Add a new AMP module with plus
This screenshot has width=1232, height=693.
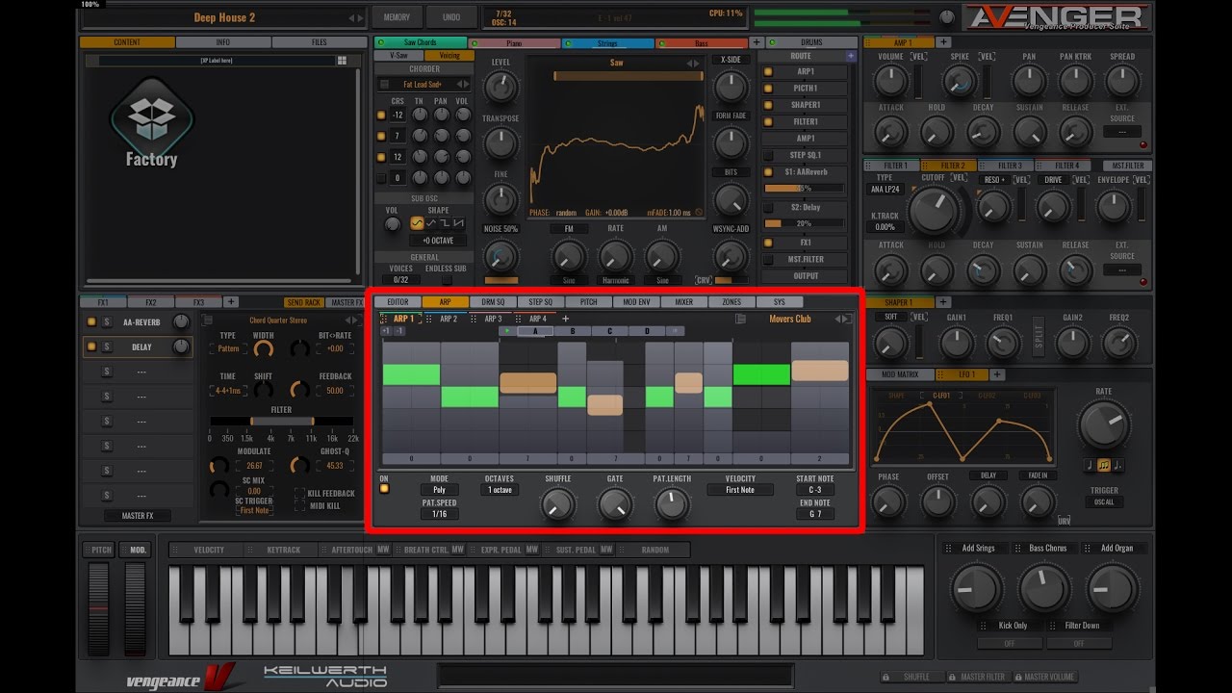944,42
